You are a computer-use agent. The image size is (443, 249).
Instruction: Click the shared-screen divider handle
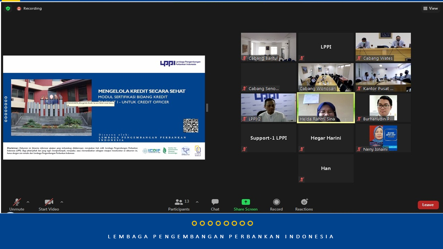click(207, 108)
